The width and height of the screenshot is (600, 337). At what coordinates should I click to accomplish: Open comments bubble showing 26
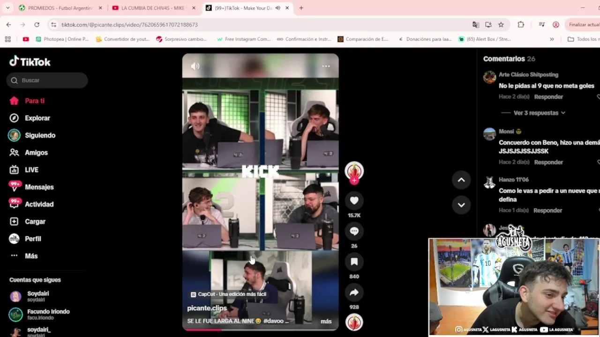tap(354, 231)
